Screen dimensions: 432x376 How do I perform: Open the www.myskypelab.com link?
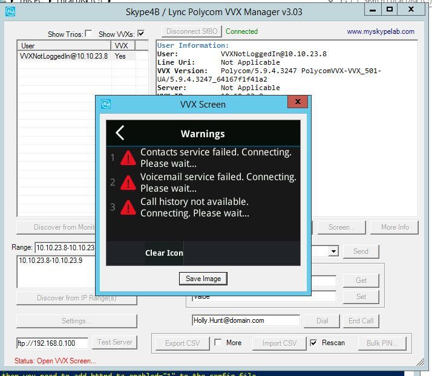tap(381, 31)
